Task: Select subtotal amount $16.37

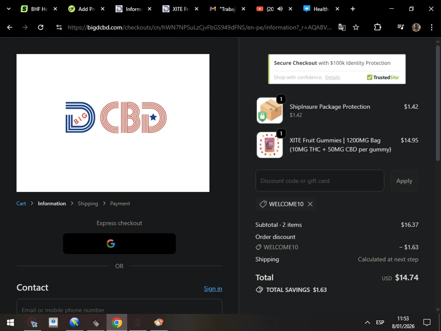Action: 410,225
